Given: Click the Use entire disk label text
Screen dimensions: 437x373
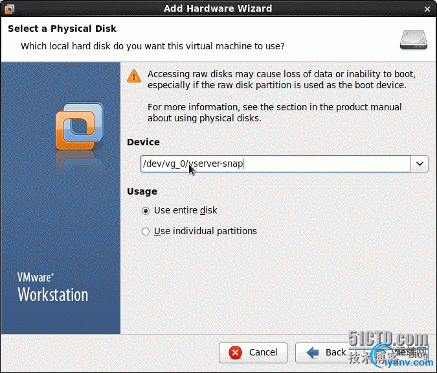Looking at the screenshot, I should click(x=185, y=210).
